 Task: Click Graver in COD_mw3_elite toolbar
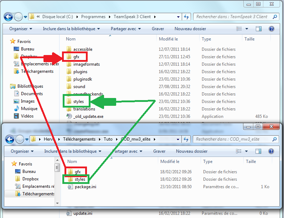[159, 151]
